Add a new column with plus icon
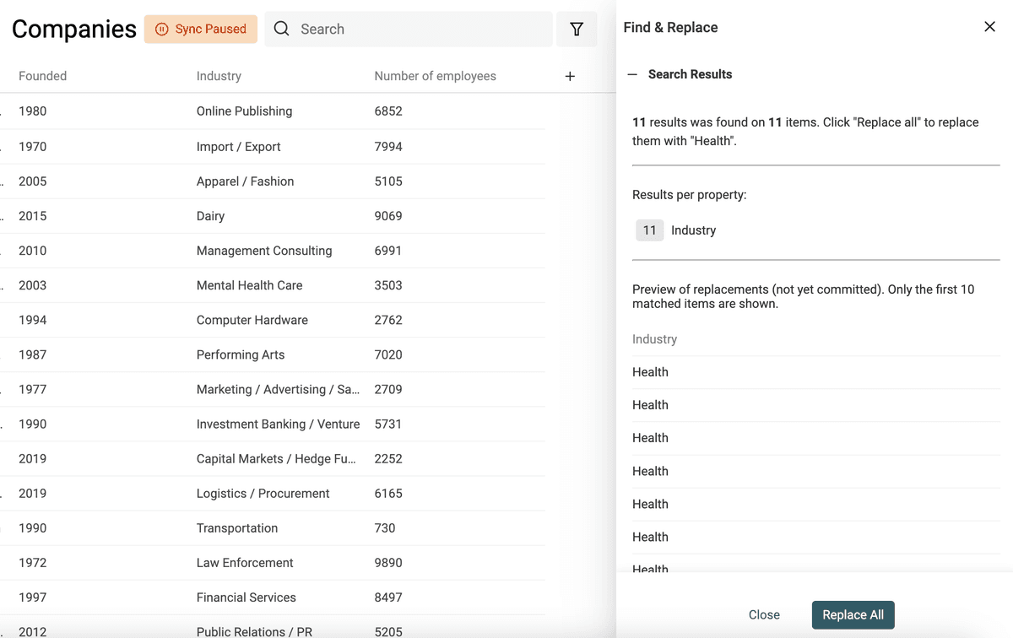 (x=570, y=76)
